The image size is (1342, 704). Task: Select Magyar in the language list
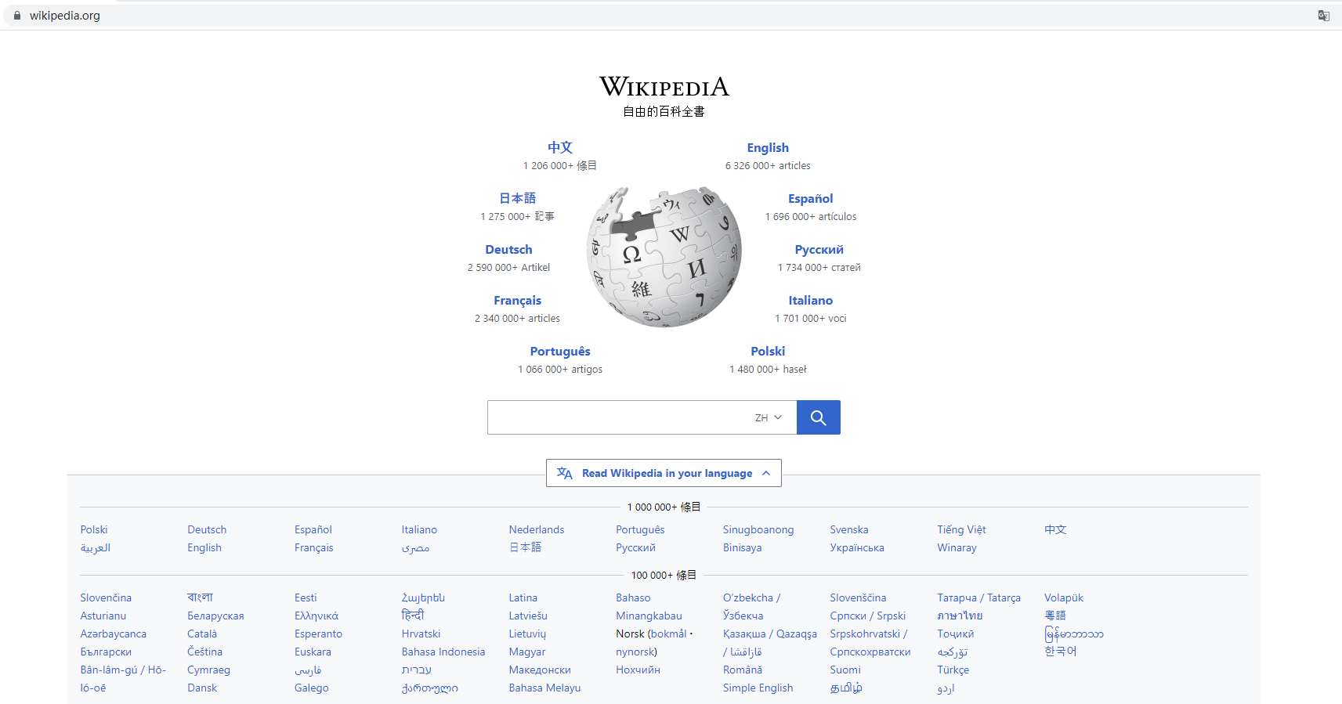[x=527, y=652]
